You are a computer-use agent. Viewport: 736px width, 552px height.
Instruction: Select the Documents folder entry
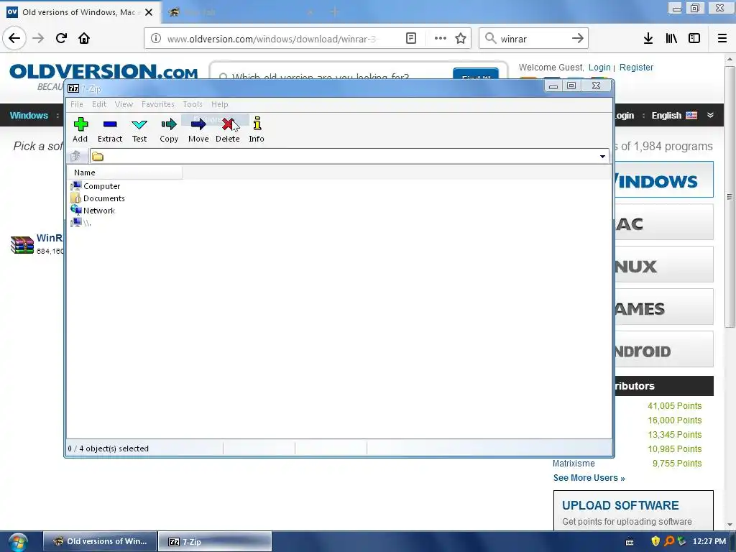(x=98, y=198)
